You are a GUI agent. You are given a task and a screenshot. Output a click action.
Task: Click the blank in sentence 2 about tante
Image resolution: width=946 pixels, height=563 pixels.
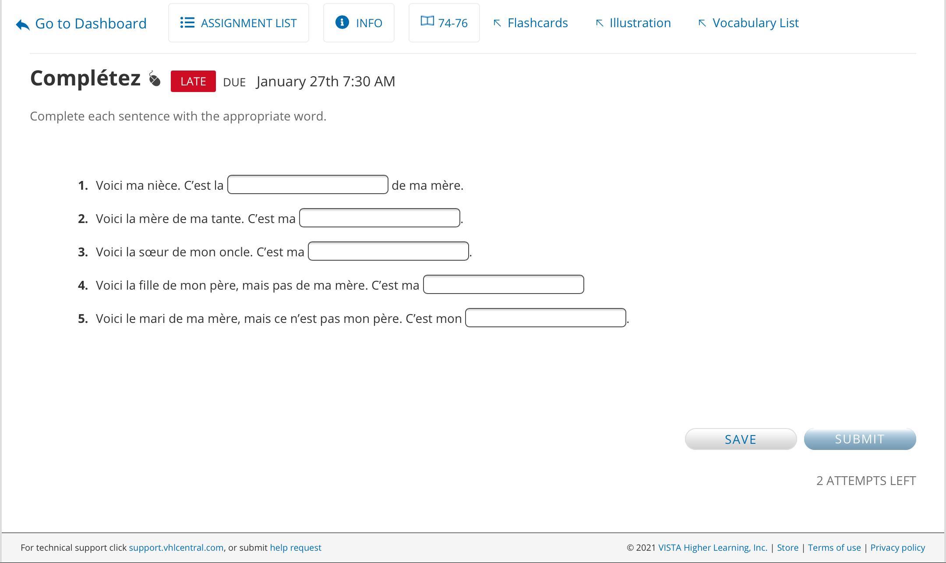[379, 218]
